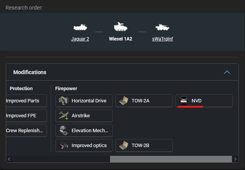Click the Firepower heading
Screen dimensions: 245x170
tap(66, 89)
